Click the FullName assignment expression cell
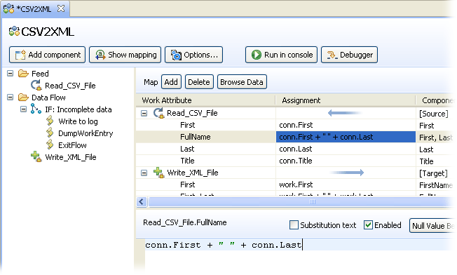 (346, 137)
